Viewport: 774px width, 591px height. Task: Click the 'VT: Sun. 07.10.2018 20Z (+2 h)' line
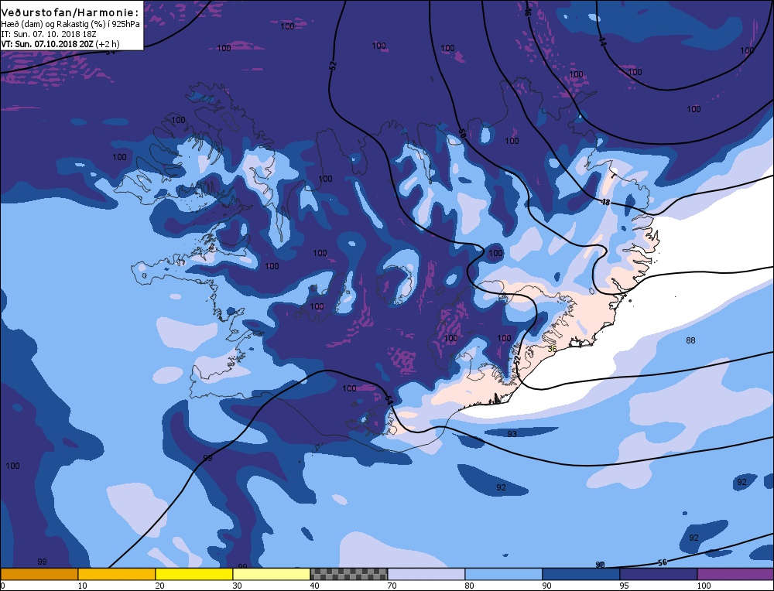60,44
